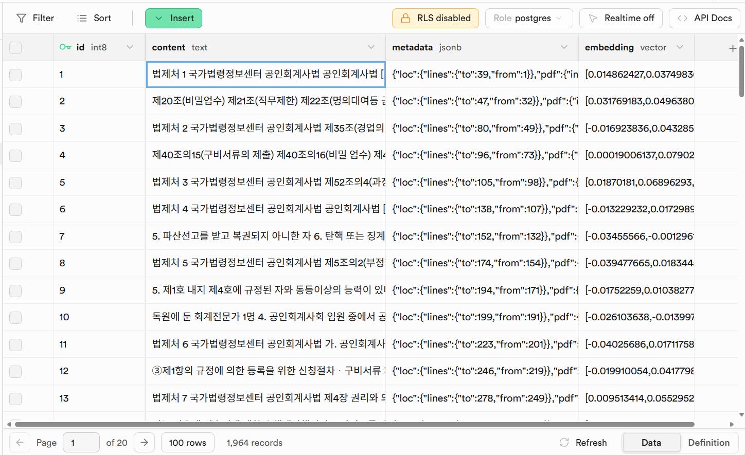
Task: Select the checkbox for row id 6
Action: click(x=15, y=209)
